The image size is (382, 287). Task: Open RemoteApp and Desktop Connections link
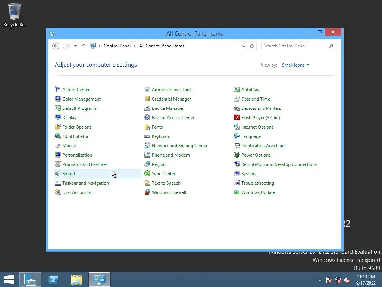tap(279, 164)
